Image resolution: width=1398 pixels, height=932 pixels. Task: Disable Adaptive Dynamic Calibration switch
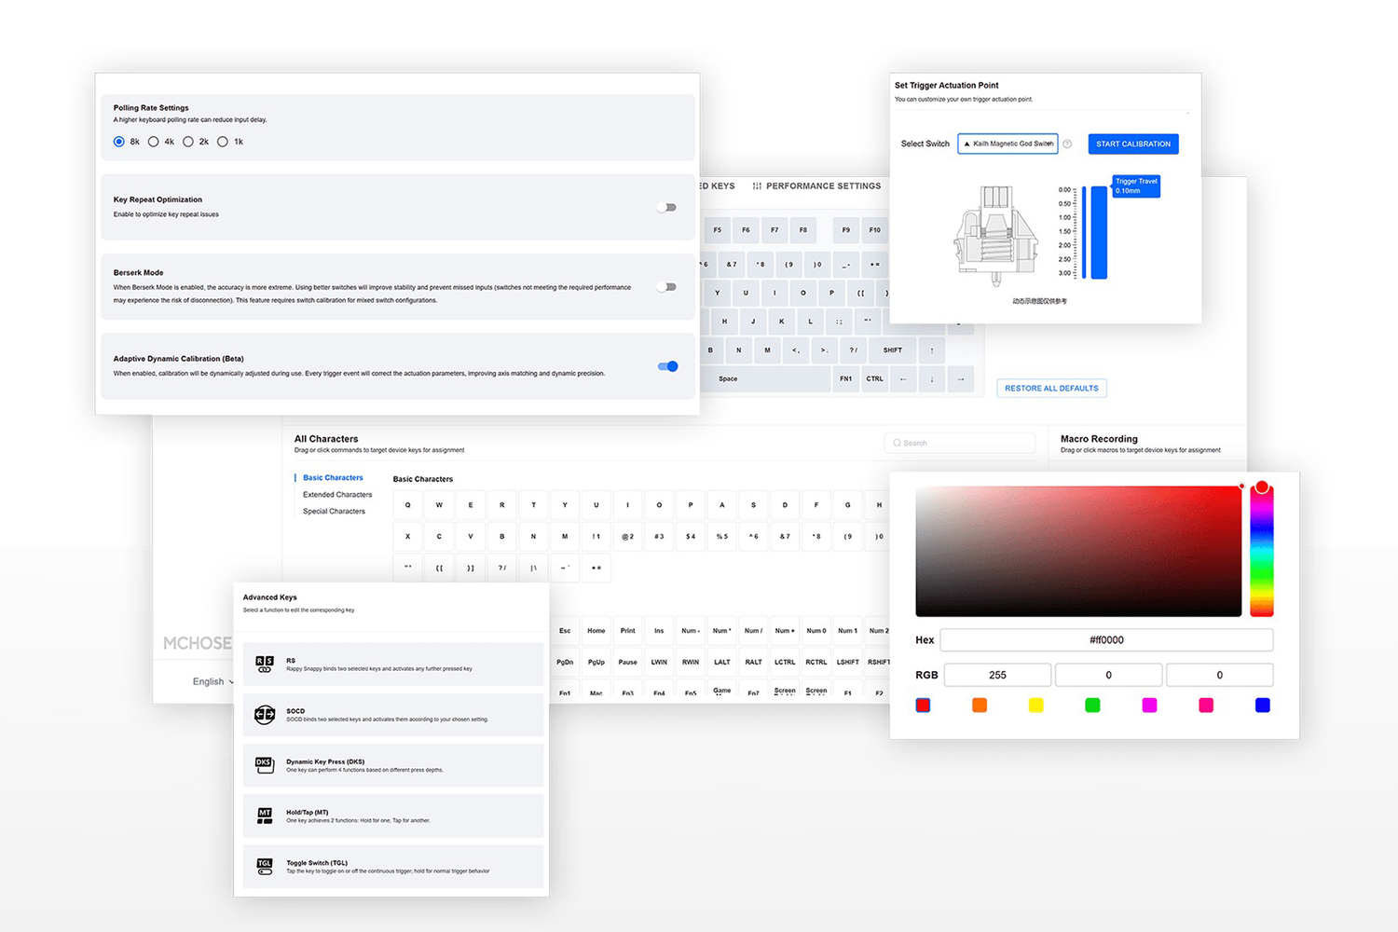pos(667,366)
